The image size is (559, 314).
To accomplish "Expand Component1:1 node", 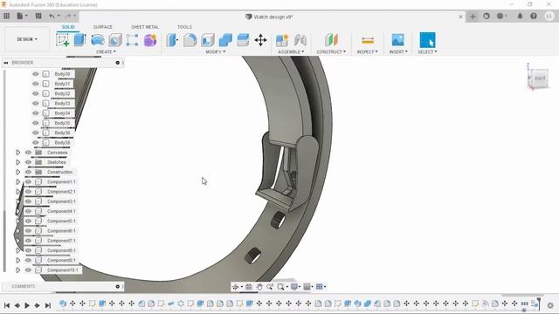I will point(17,181).
